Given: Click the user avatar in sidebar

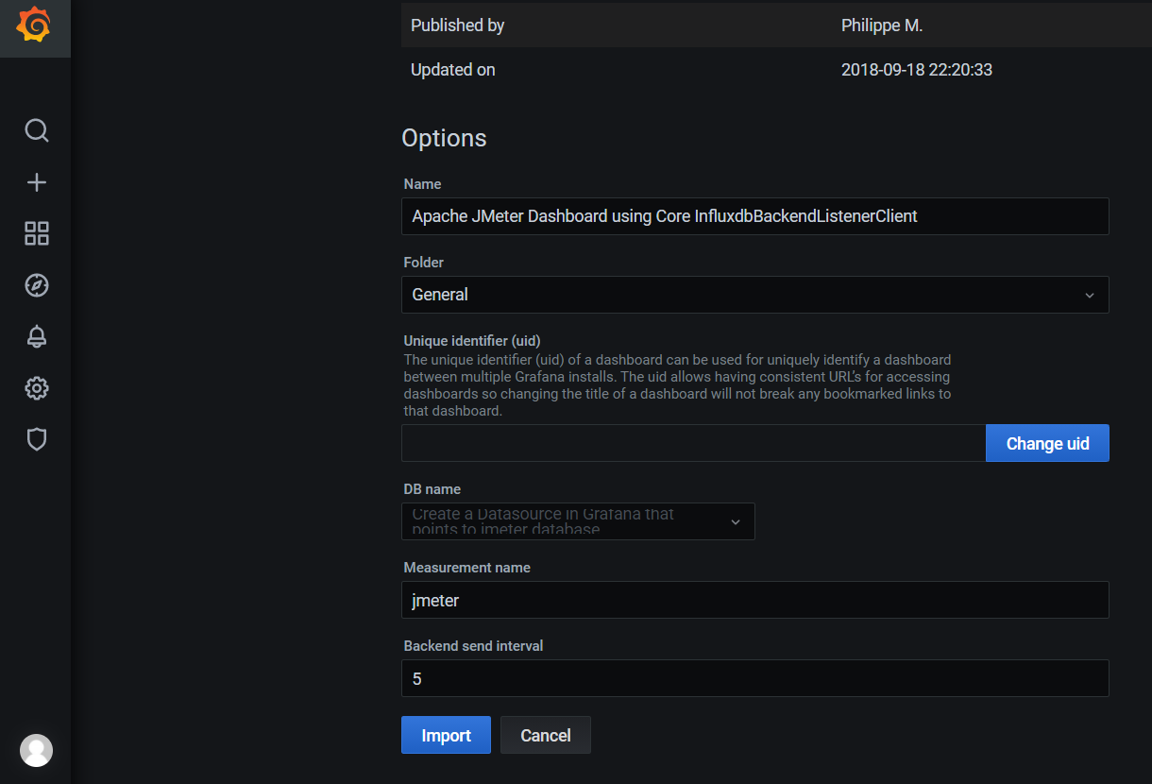Looking at the screenshot, I should 36,750.
